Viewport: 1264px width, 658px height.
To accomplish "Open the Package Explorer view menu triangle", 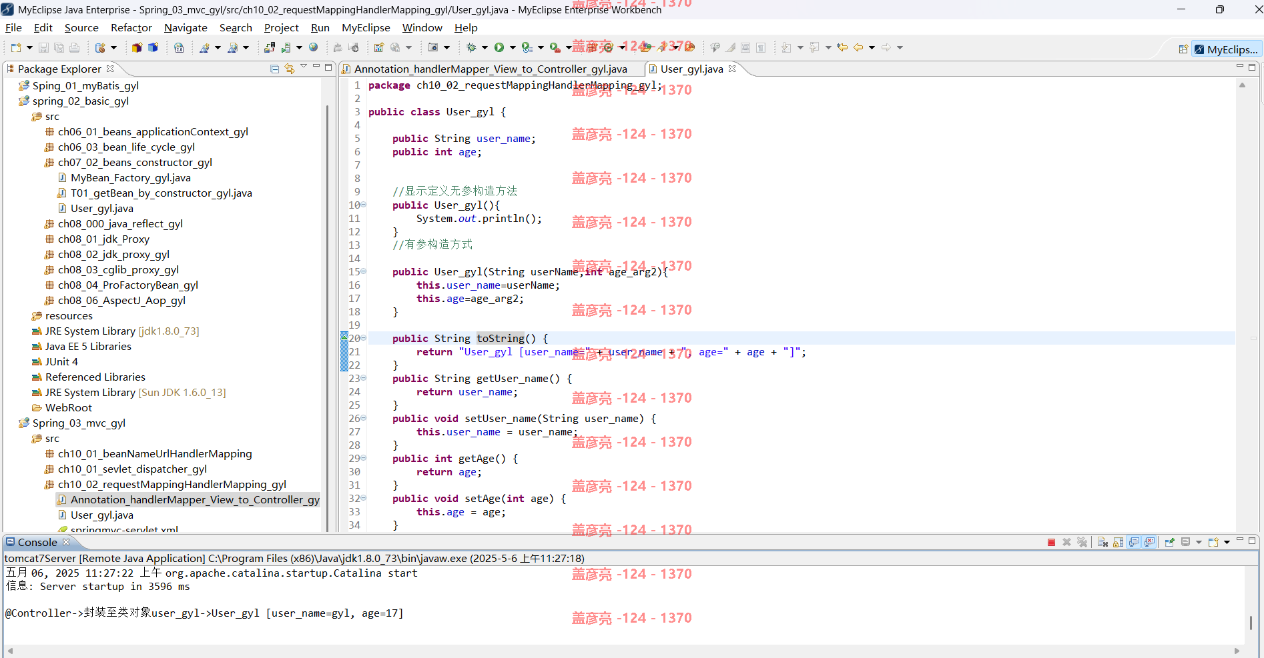I will click(304, 66).
